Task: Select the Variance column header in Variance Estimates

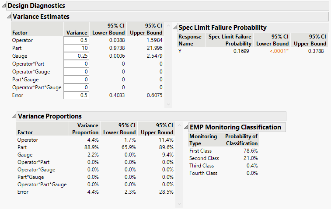Action: tap(77, 32)
